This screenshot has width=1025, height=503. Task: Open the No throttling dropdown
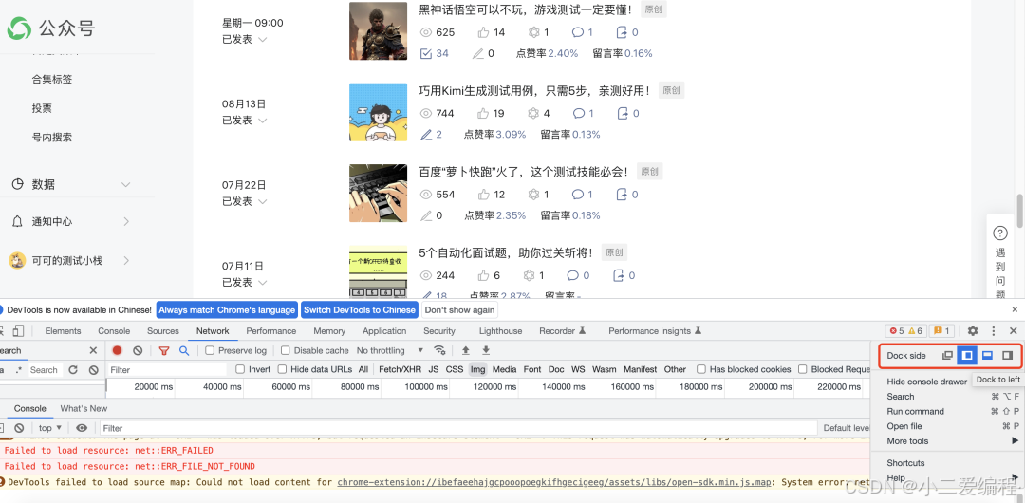pyautogui.click(x=390, y=350)
